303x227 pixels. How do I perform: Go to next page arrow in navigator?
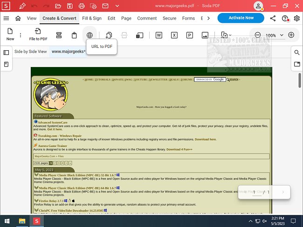[x=283, y=192]
